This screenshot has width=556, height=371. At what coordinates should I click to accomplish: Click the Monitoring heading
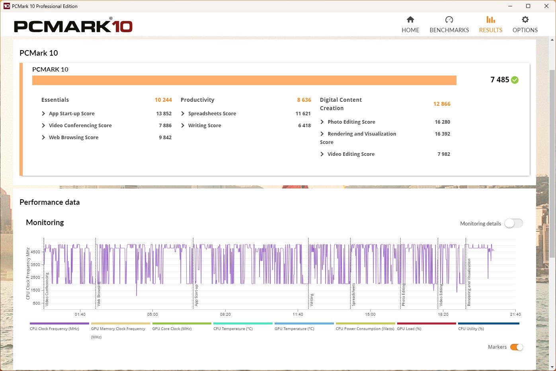(45, 222)
